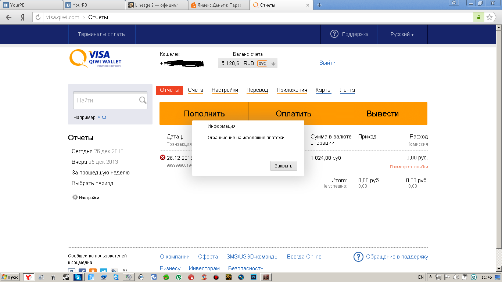Click the network icon in the system tray

tap(438, 277)
